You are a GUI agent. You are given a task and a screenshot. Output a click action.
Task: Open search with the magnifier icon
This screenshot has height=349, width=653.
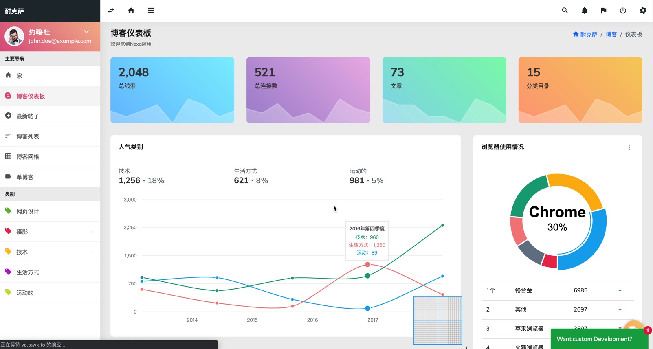[565, 11]
